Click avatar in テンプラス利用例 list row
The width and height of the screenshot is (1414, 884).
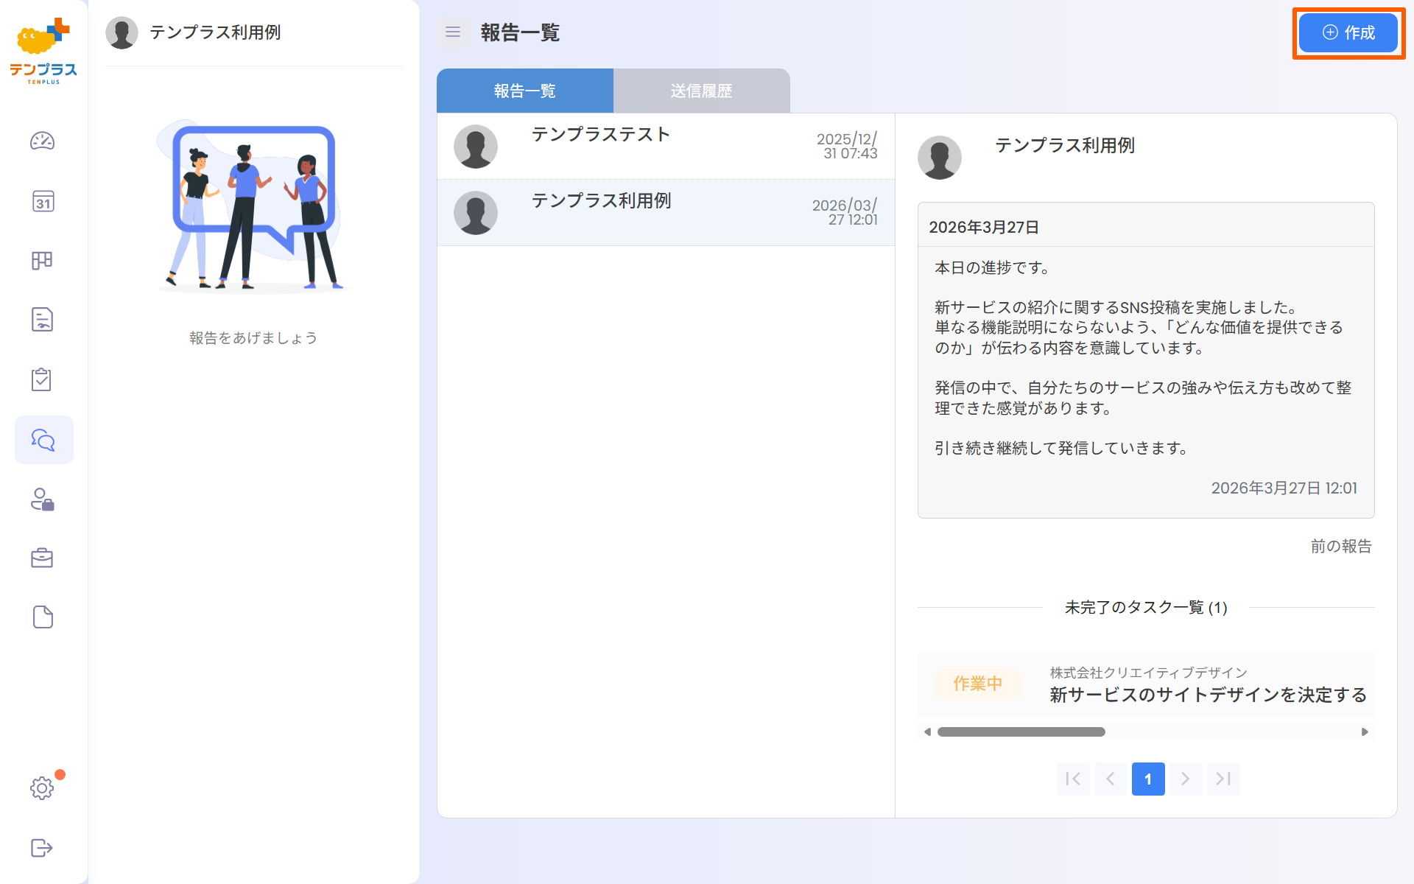[476, 213]
